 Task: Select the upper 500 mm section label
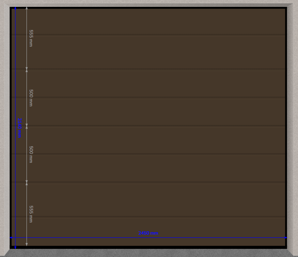(x=31, y=98)
